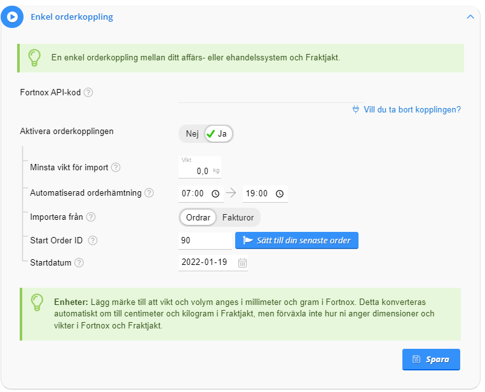Open help icon next to Startdatum
The width and height of the screenshot is (485, 392).
79,263
